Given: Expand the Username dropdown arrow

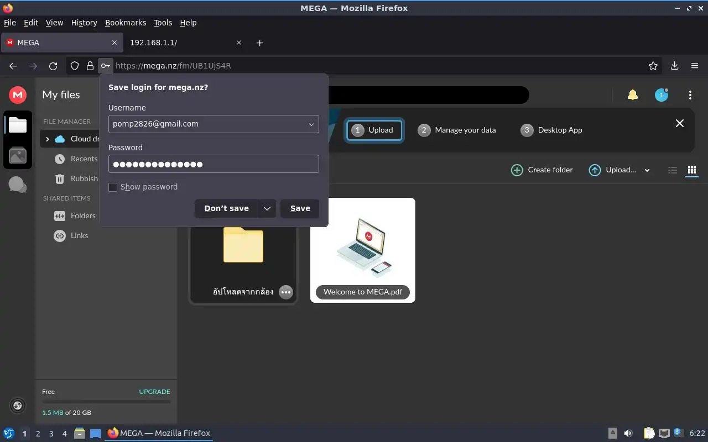Looking at the screenshot, I should [x=311, y=124].
